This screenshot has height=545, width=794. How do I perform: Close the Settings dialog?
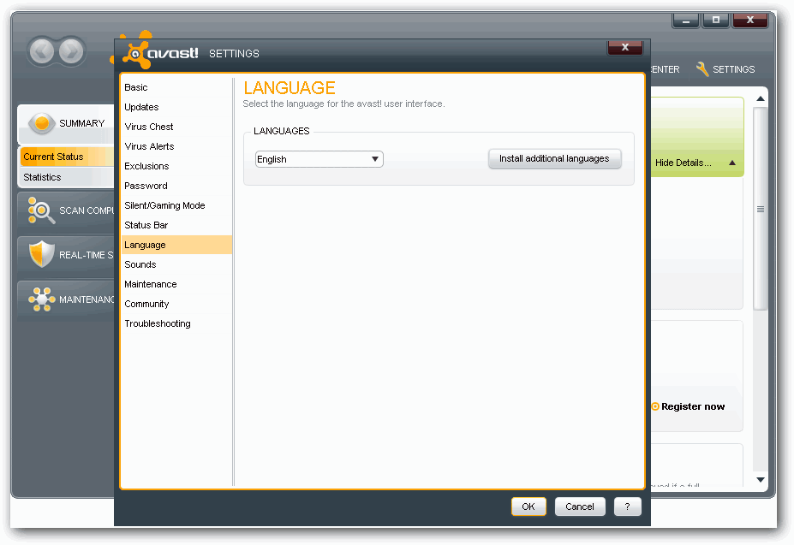click(x=625, y=47)
